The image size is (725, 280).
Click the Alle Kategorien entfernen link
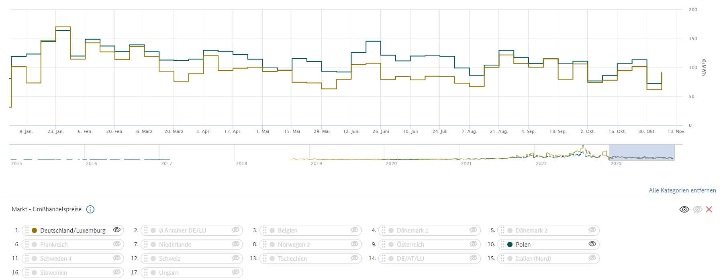coord(682,190)
